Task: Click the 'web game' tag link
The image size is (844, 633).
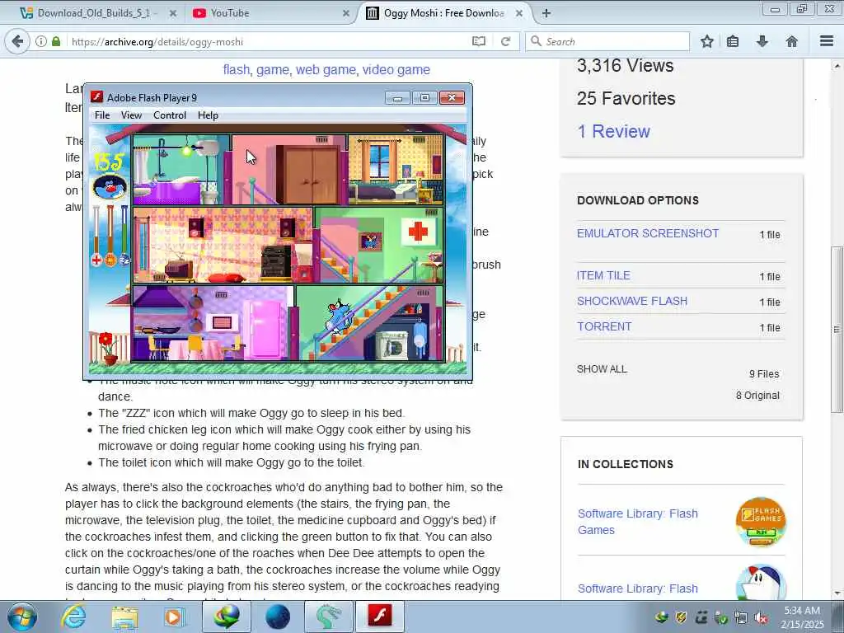Action: pyautogui.click(x=326, y=70)
